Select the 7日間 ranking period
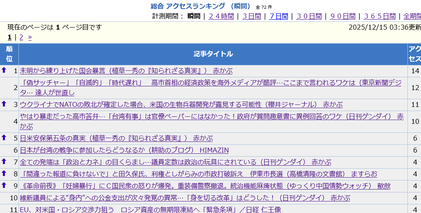This screenshot has width=421, height=213. 278,16
